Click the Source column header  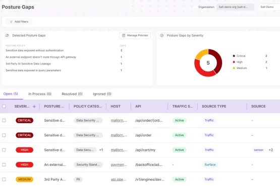[258, 106]
